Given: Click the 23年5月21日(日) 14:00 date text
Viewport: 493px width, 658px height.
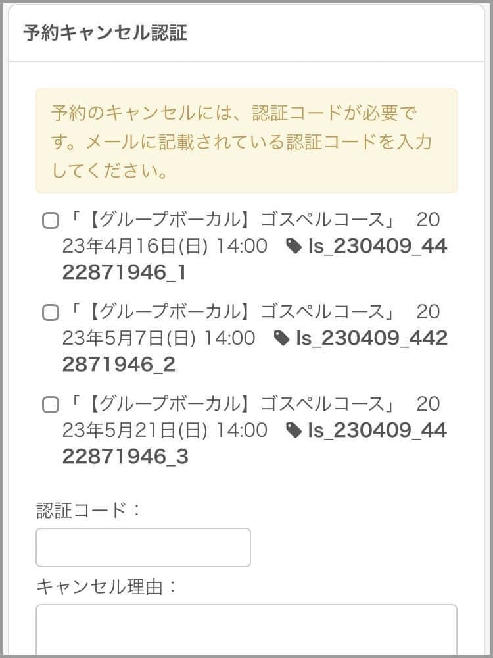Looking at the screenshot, I should click(164, 431).
